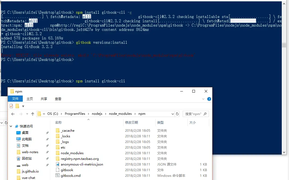Unpin 回收站 using its pin icon
This screenshot has width=289, height=180.
pyautogui.click(x=47, y=159)
